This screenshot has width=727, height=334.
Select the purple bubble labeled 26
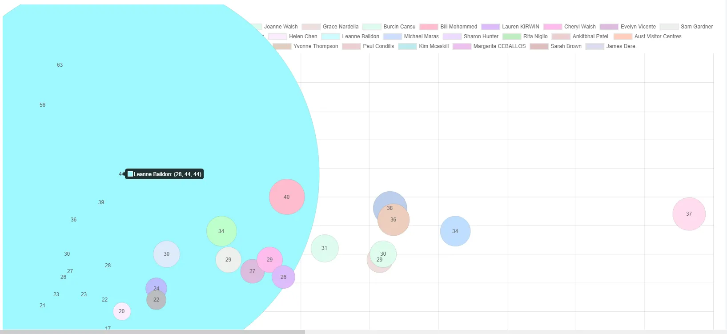[284, 277]
